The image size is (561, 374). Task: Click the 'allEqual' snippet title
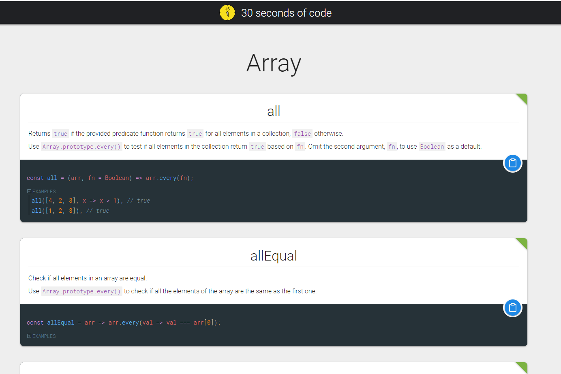coord(274,256)
